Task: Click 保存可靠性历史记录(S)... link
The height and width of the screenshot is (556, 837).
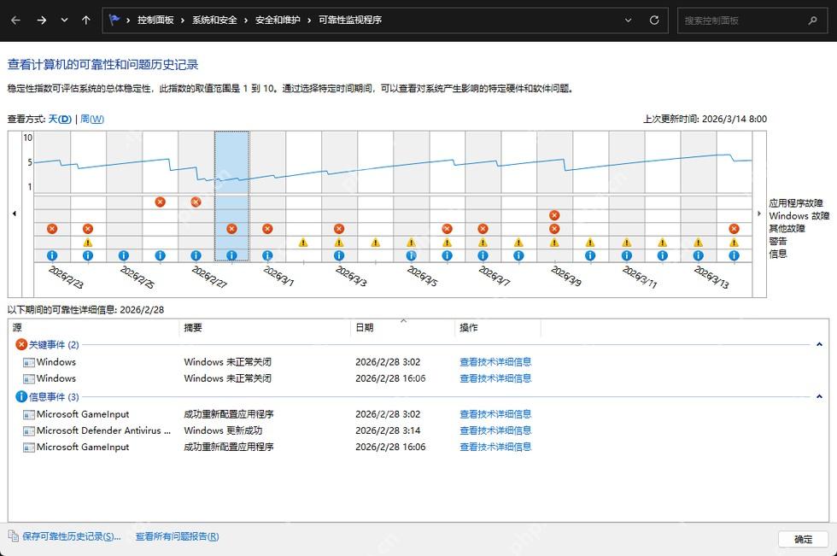Action: (72, 536)
